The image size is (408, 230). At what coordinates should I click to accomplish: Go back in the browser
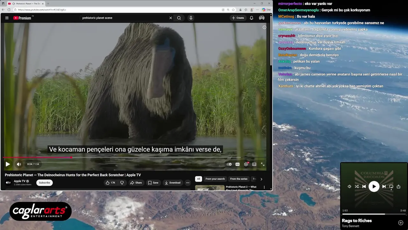[4, 10]
